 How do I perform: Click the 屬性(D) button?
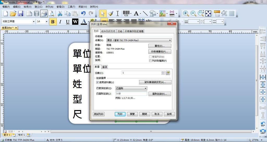160,46
